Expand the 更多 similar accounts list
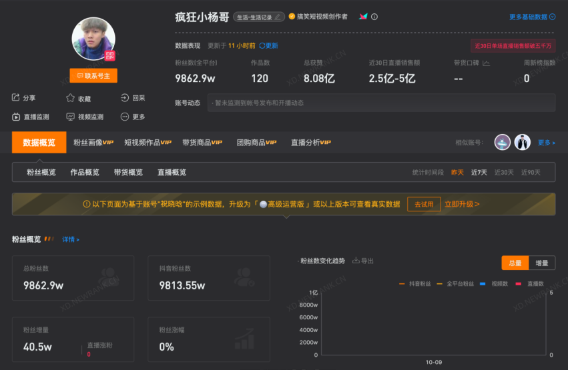Screen dimensions: 568x370 546,143
